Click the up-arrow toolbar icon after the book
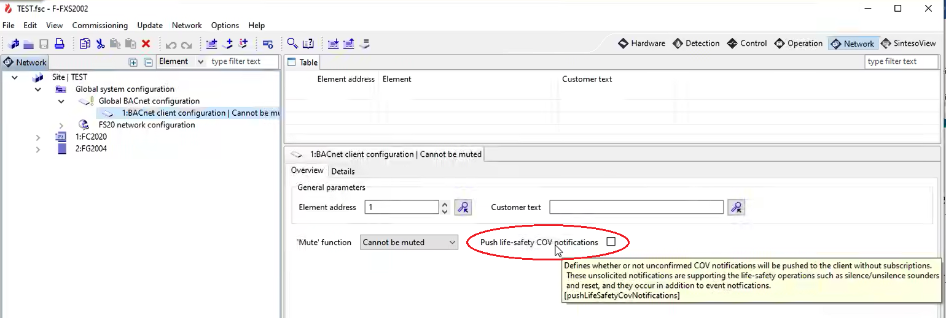946x318 pixels. [x=349, y=44]
